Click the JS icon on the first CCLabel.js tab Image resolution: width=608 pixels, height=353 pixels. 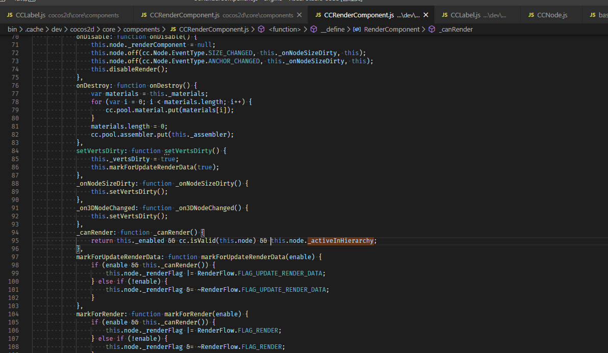click(x=9, y=15)
